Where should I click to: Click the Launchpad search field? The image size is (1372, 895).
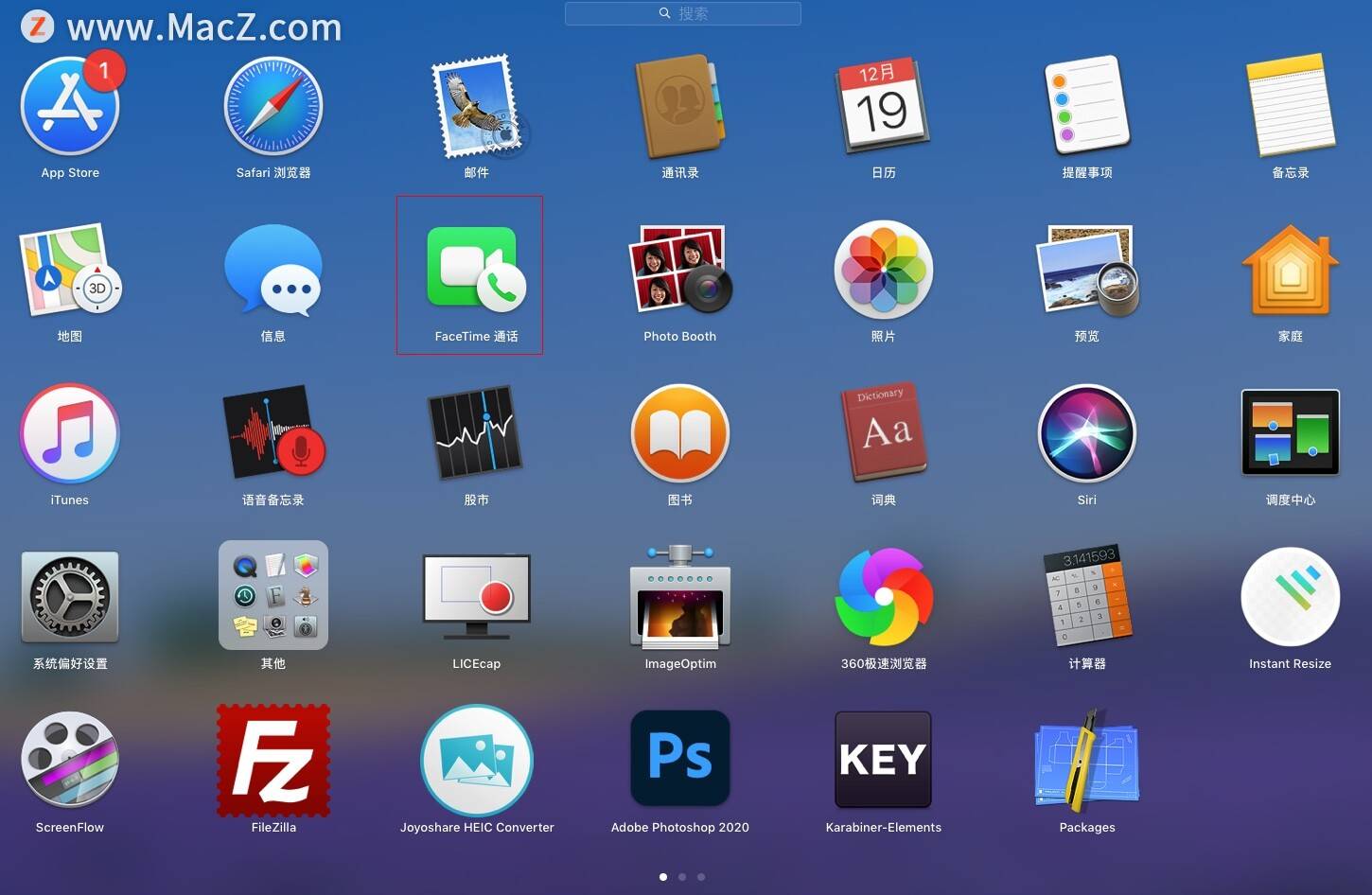coord(683,13)
